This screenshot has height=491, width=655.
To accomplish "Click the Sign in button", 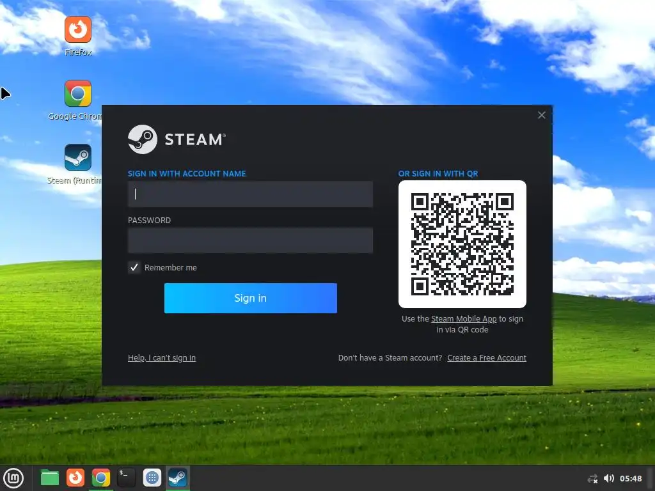I will (250, 298).
